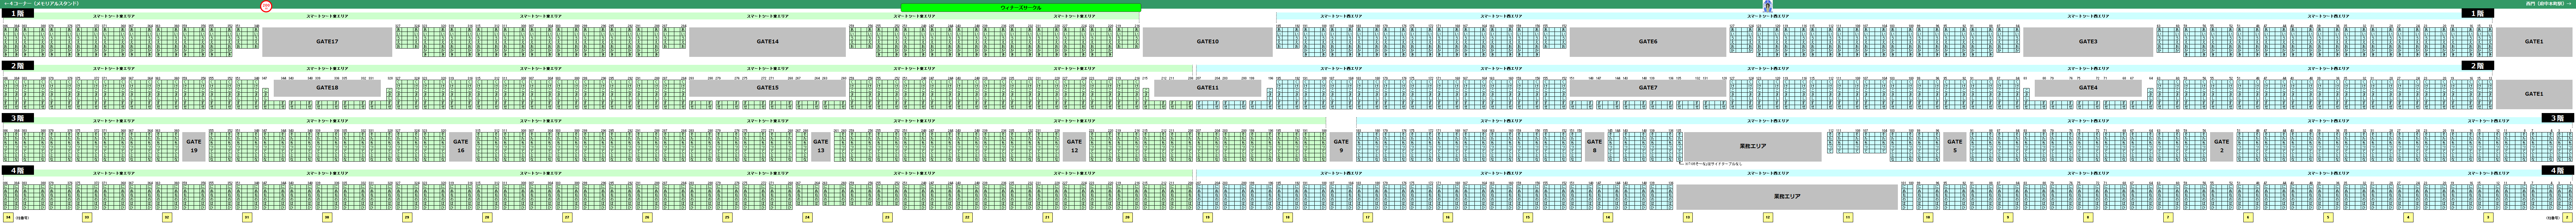Click the yellow column marker 19
Screen dimensions: 2576x224
point(1208,217)
